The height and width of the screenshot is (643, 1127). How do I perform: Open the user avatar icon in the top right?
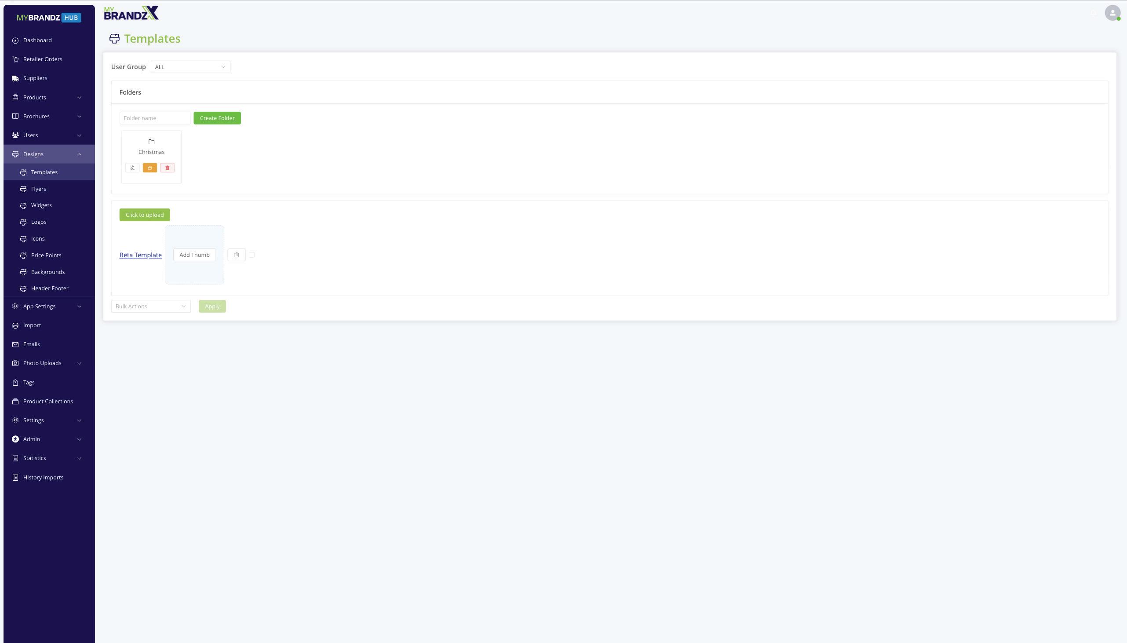click(1112, 13)
